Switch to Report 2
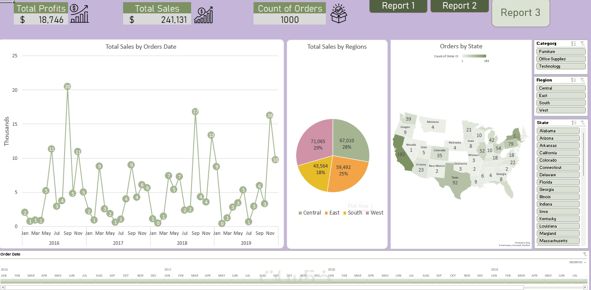The image size is (591, 290). [x=459, y=6]
